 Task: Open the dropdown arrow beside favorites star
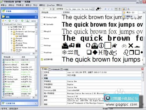click(6, 21)
